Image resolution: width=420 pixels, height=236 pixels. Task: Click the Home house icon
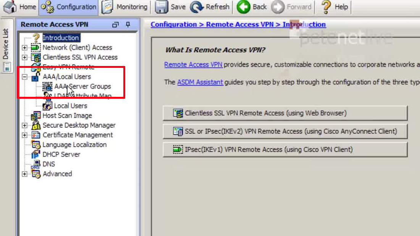pos(10,7)
